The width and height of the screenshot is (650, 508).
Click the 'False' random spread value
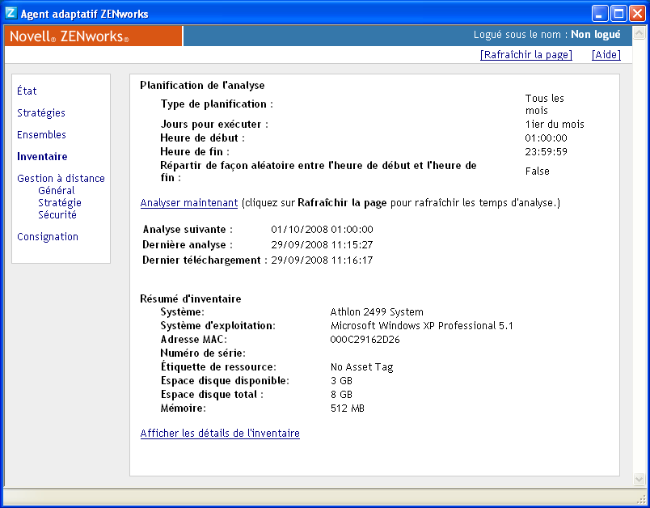coord(538,171)
